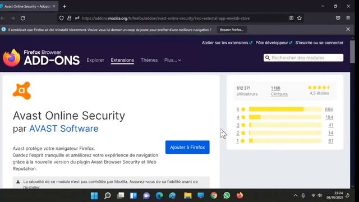The height and width of the screenshot is (202, 359).
Task: Toggle reader view icon in address bar
Action: tap(291, 18)
